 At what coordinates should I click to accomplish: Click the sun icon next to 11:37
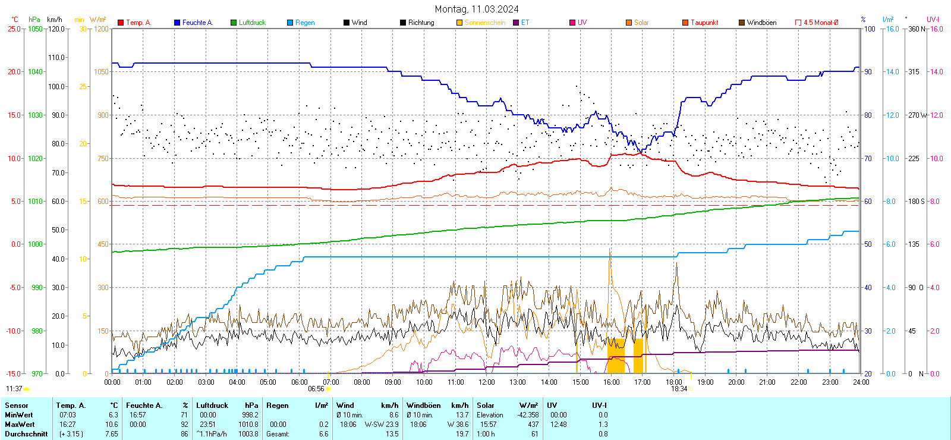point(26,389)
